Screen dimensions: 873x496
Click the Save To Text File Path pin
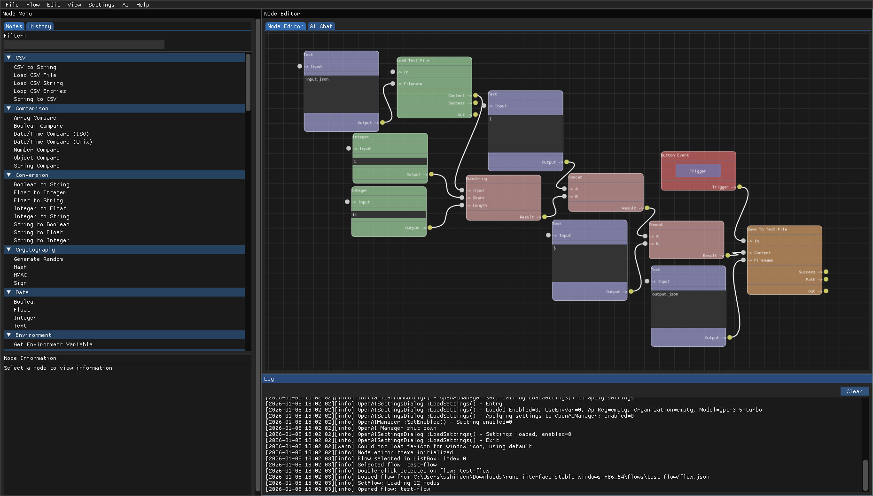(x=826, y=279)
